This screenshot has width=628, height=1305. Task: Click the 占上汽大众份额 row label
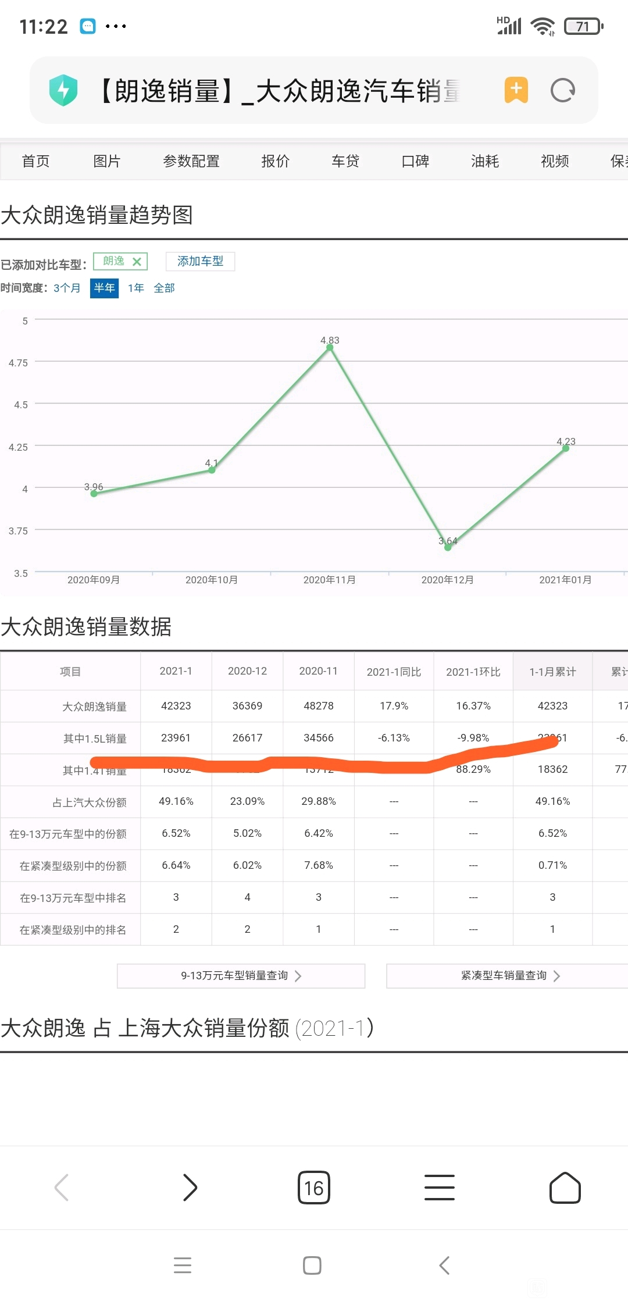pos(90,803)
